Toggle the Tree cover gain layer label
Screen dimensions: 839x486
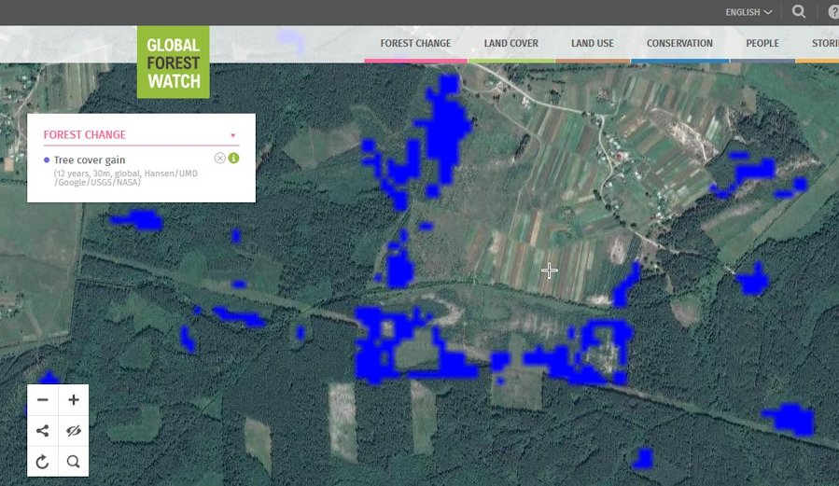90,160
